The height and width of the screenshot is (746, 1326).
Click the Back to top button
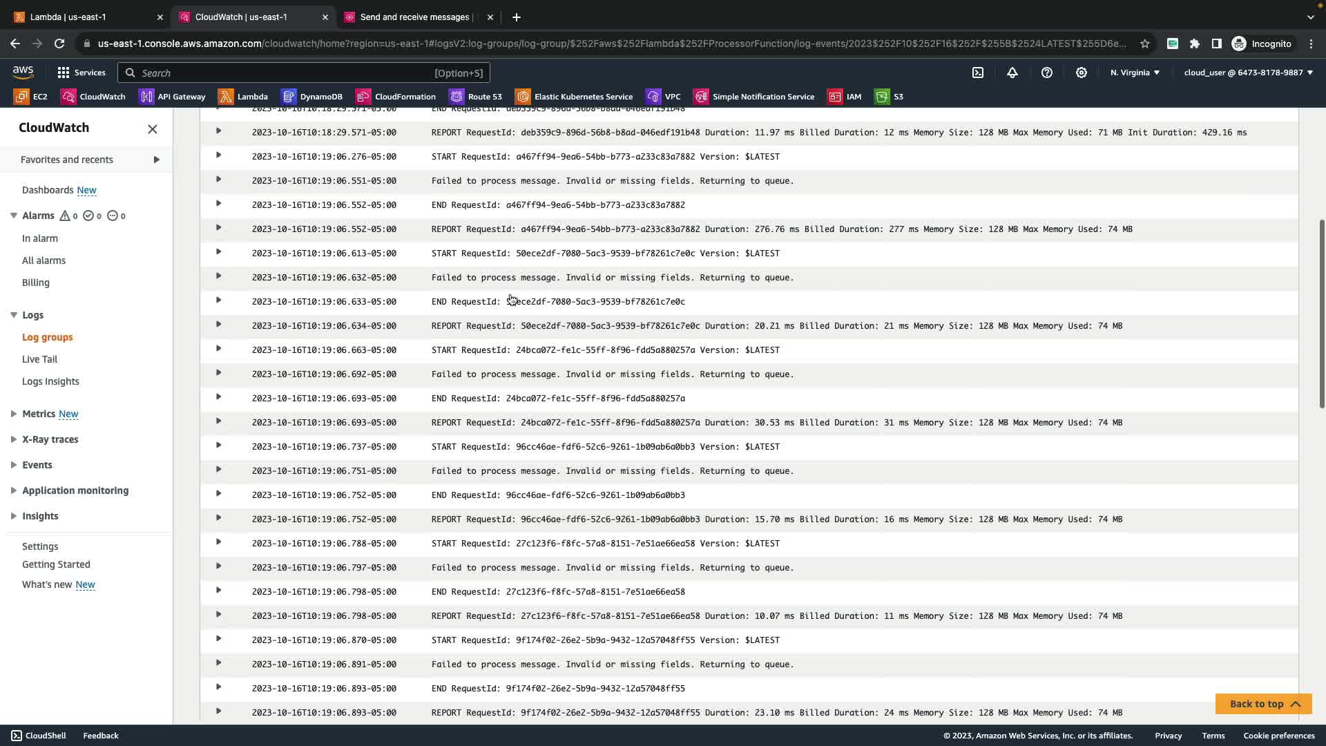pyautogui.click(x=1263, y=704)
